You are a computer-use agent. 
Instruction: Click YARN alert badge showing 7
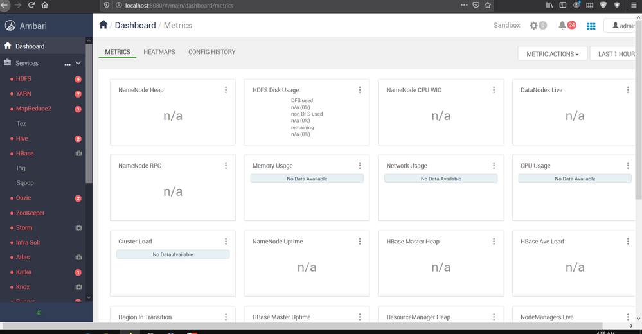point(78,94)
